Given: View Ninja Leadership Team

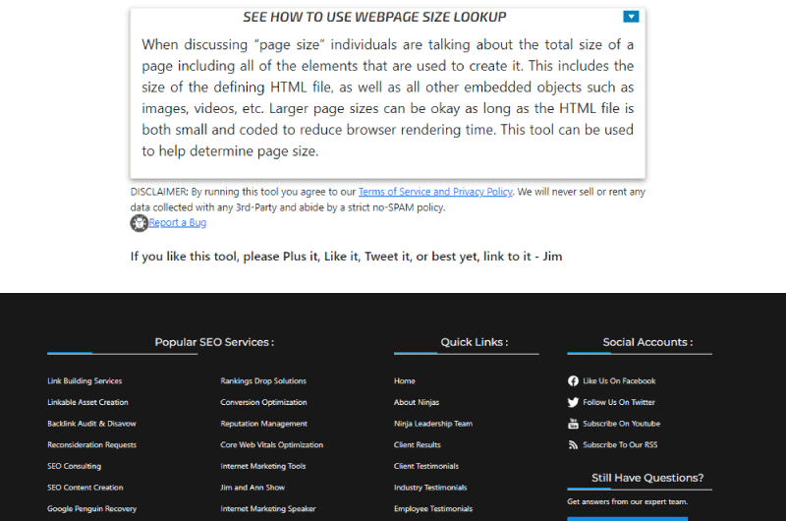Looking at the screenshot, I should coord(433,424).
